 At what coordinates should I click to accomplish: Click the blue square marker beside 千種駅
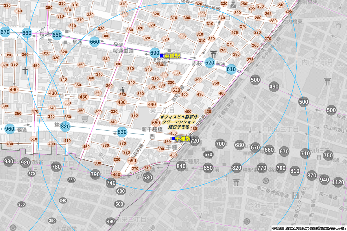(173, 138)
